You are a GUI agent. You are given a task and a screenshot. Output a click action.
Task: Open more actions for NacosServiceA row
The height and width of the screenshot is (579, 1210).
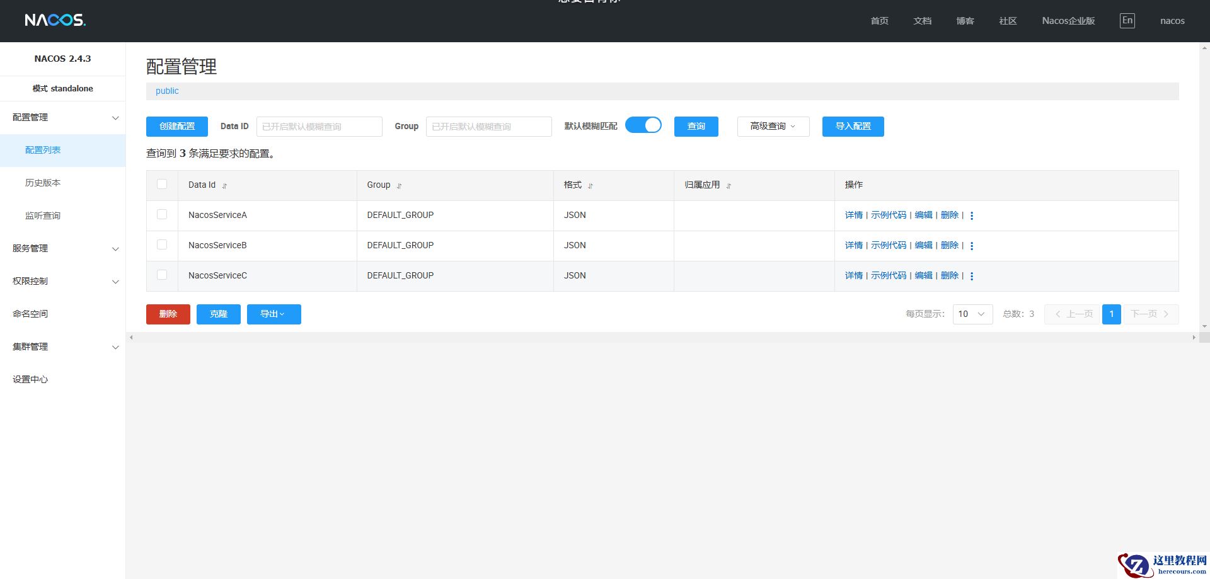pos(972,215)
